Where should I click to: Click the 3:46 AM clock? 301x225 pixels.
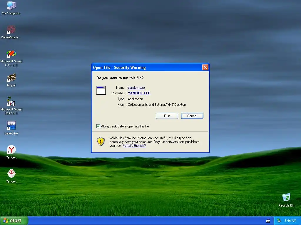pyautogui.click(x=290, y=221)
